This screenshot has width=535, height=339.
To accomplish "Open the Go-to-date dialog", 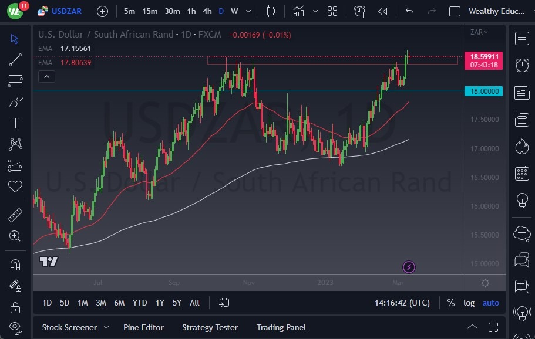I will click(x=224, y=303).
